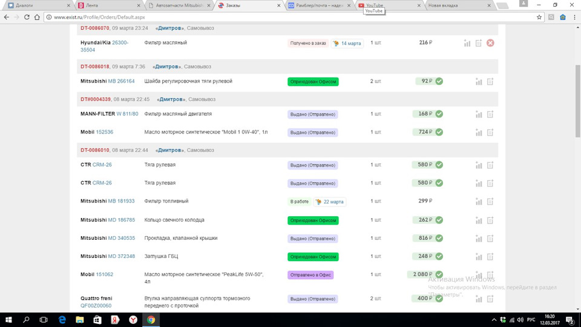Open part number MD 340535 link
Image resolution: width=581 pixels, height=327 pixels.
(x=121, y=238)
